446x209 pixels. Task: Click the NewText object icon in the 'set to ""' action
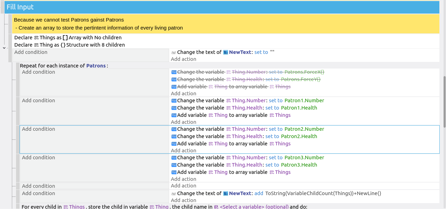pos(226,52)
